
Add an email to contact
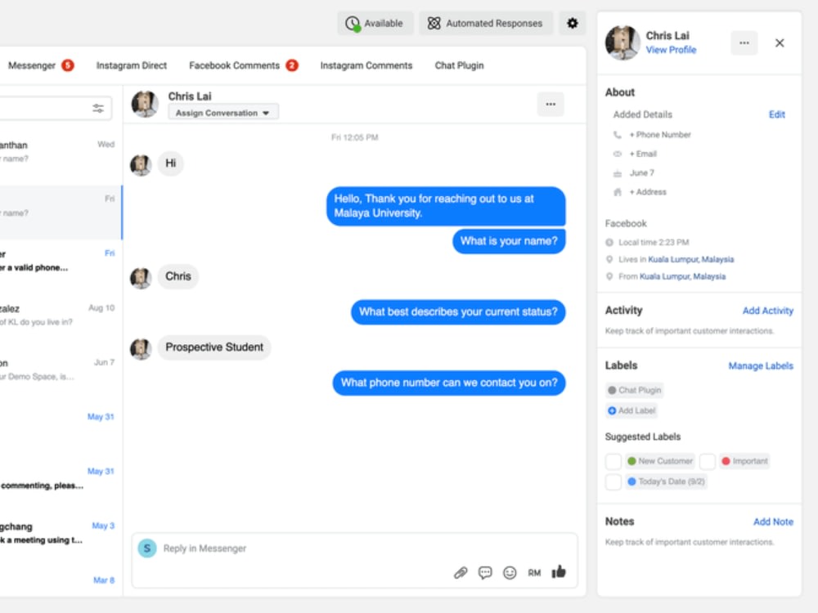pyautogui.click(x=643, y=154)
